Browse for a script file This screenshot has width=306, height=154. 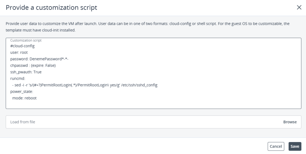coord(290,122)
